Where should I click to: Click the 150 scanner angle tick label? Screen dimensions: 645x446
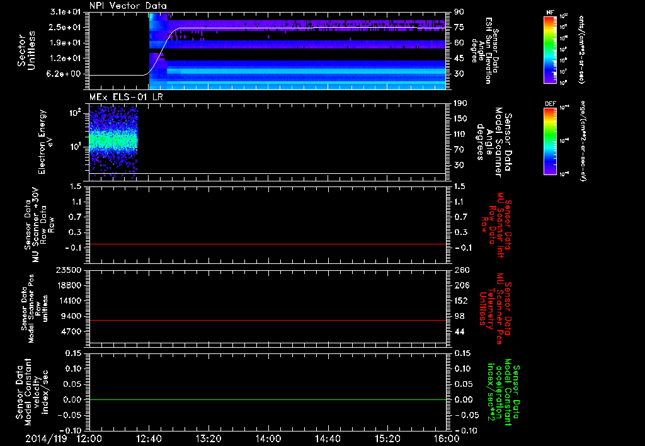point(460,119)
